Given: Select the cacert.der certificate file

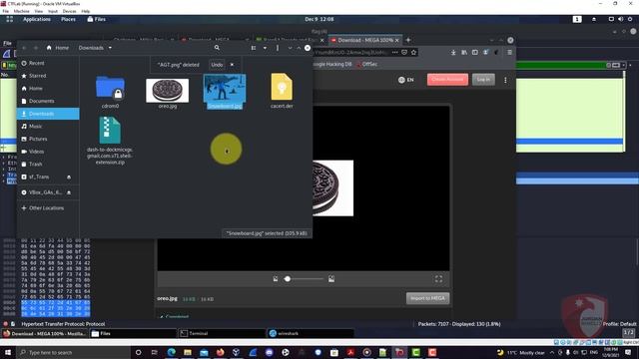Looking at the screenshot, I should pos(282,91).
